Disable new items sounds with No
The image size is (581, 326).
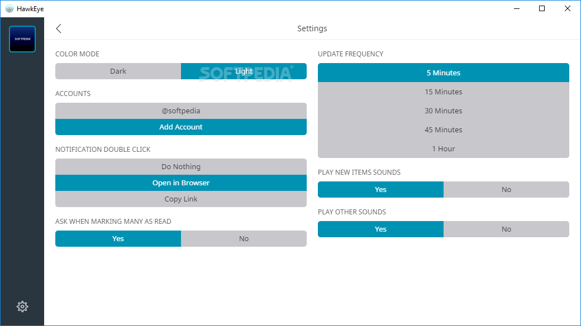click(x=506, y=189)
